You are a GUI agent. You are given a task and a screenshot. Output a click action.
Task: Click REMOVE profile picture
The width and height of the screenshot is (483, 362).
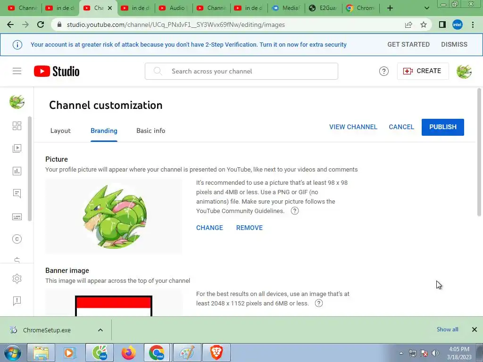(250, 228)
